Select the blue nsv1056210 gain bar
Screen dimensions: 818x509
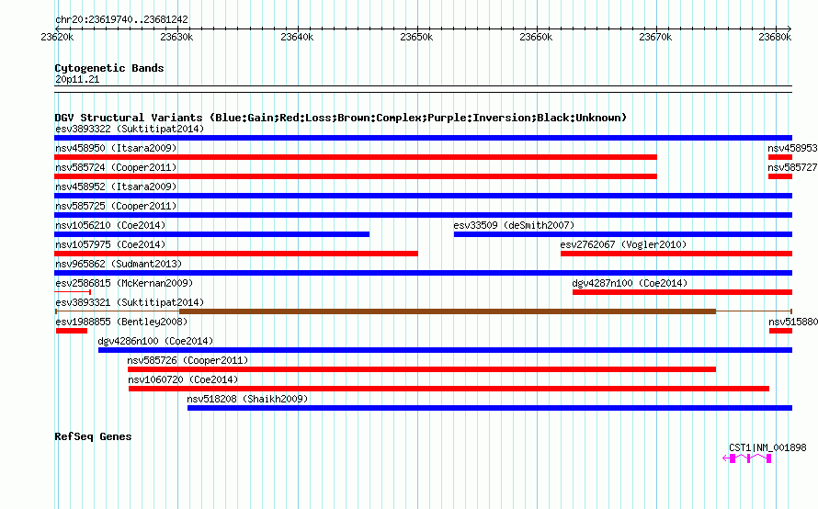pos(211,234)
